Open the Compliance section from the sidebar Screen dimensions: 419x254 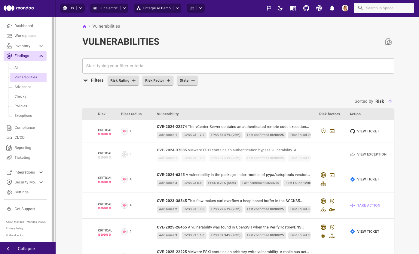tap(24, 127)
